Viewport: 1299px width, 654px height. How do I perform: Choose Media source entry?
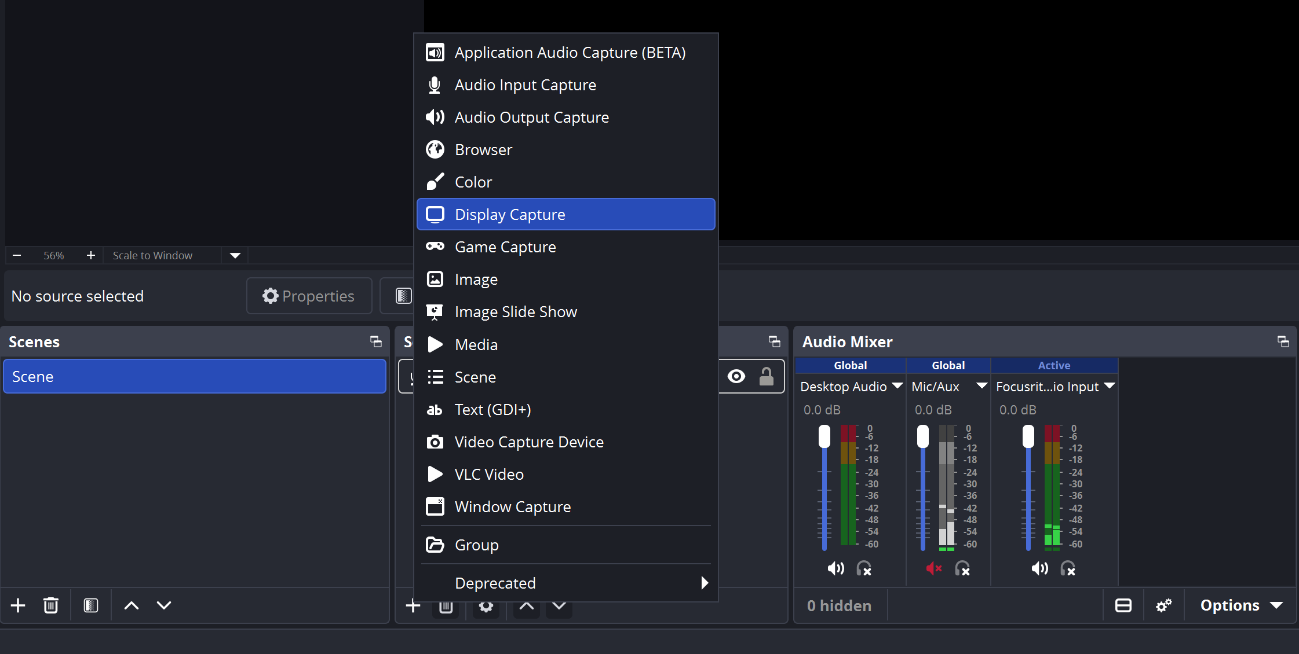[565, 345]
